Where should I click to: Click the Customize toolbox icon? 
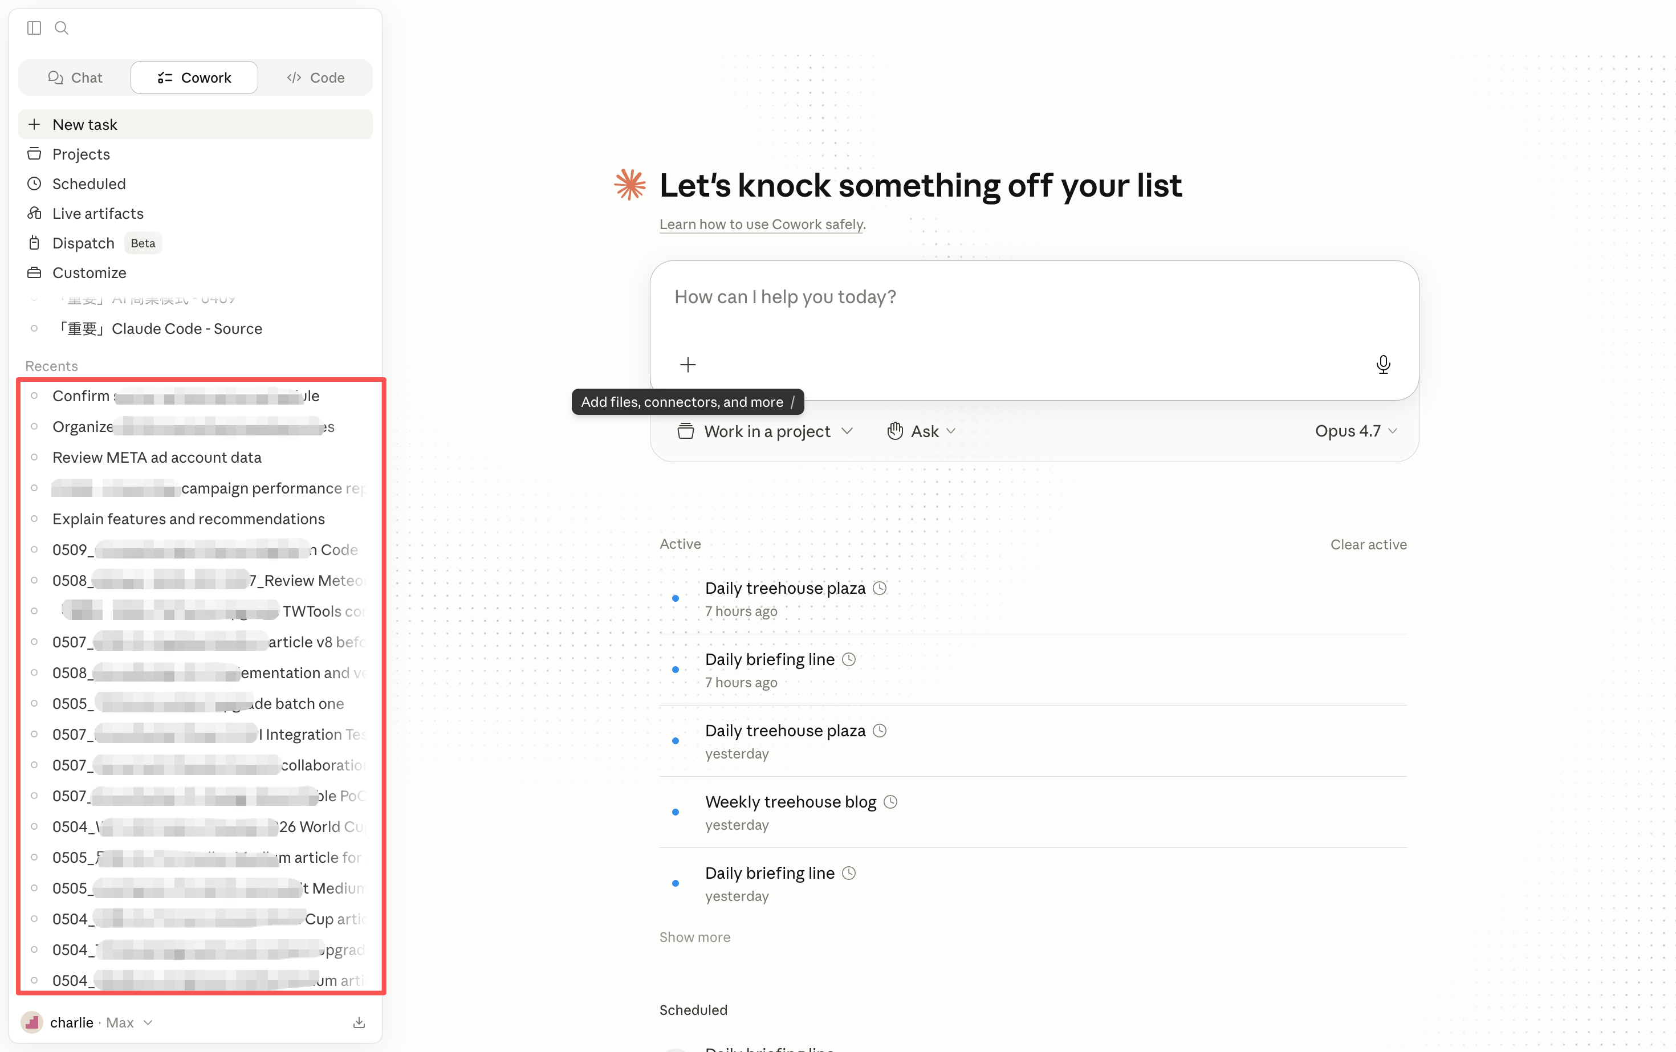[34, 273]
